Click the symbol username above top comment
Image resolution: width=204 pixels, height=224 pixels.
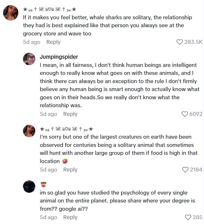[x=49, y=9]
